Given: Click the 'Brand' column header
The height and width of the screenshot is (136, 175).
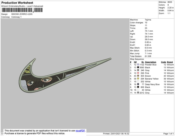Looking at the screenshot, I should point(170,62).
